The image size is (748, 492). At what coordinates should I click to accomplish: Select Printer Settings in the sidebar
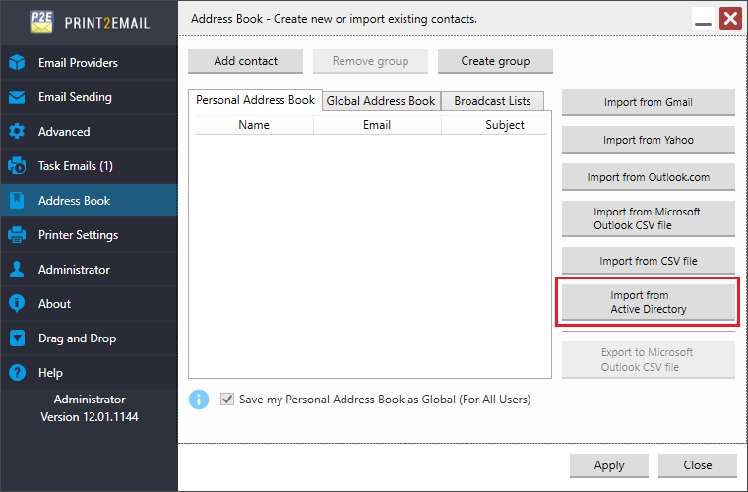90,234
